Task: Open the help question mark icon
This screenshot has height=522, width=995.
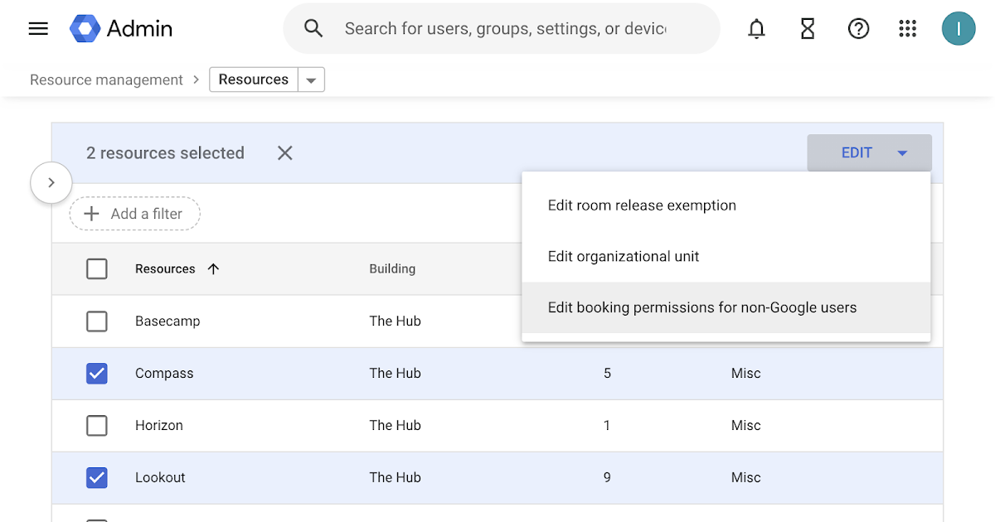Action: coord(858,27)
